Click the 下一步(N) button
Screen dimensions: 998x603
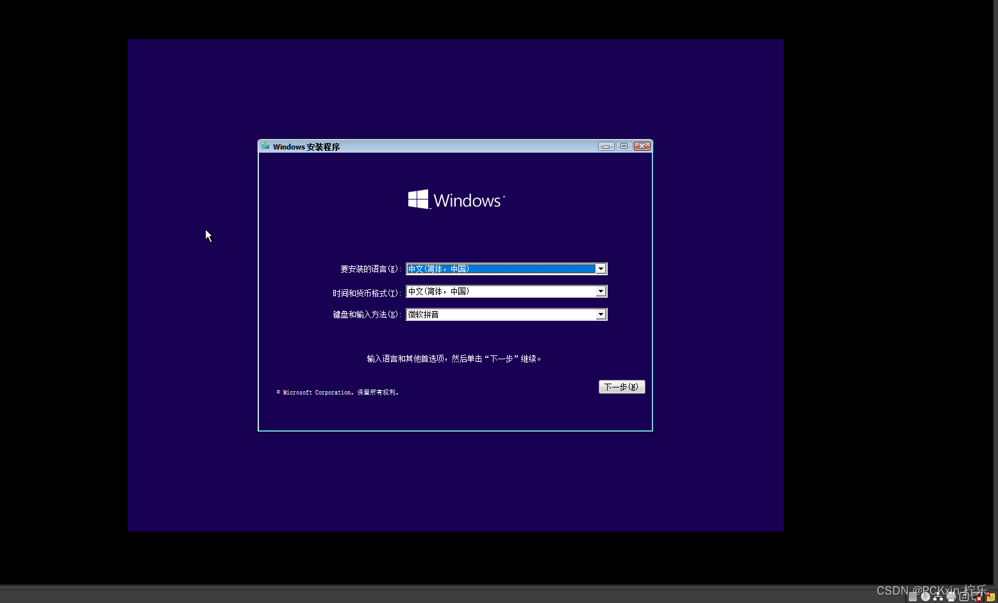622,387
